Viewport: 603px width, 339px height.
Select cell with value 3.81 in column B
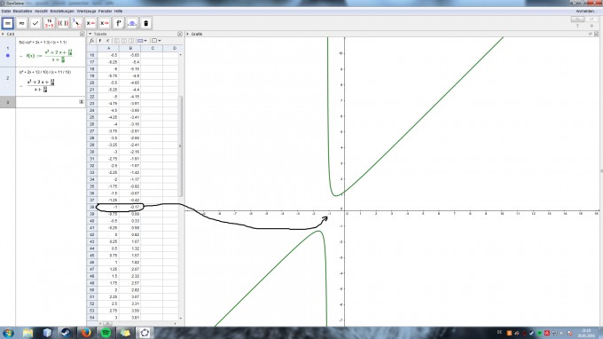(130, 318)
